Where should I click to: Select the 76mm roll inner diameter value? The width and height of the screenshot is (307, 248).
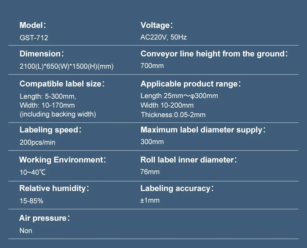150,172
